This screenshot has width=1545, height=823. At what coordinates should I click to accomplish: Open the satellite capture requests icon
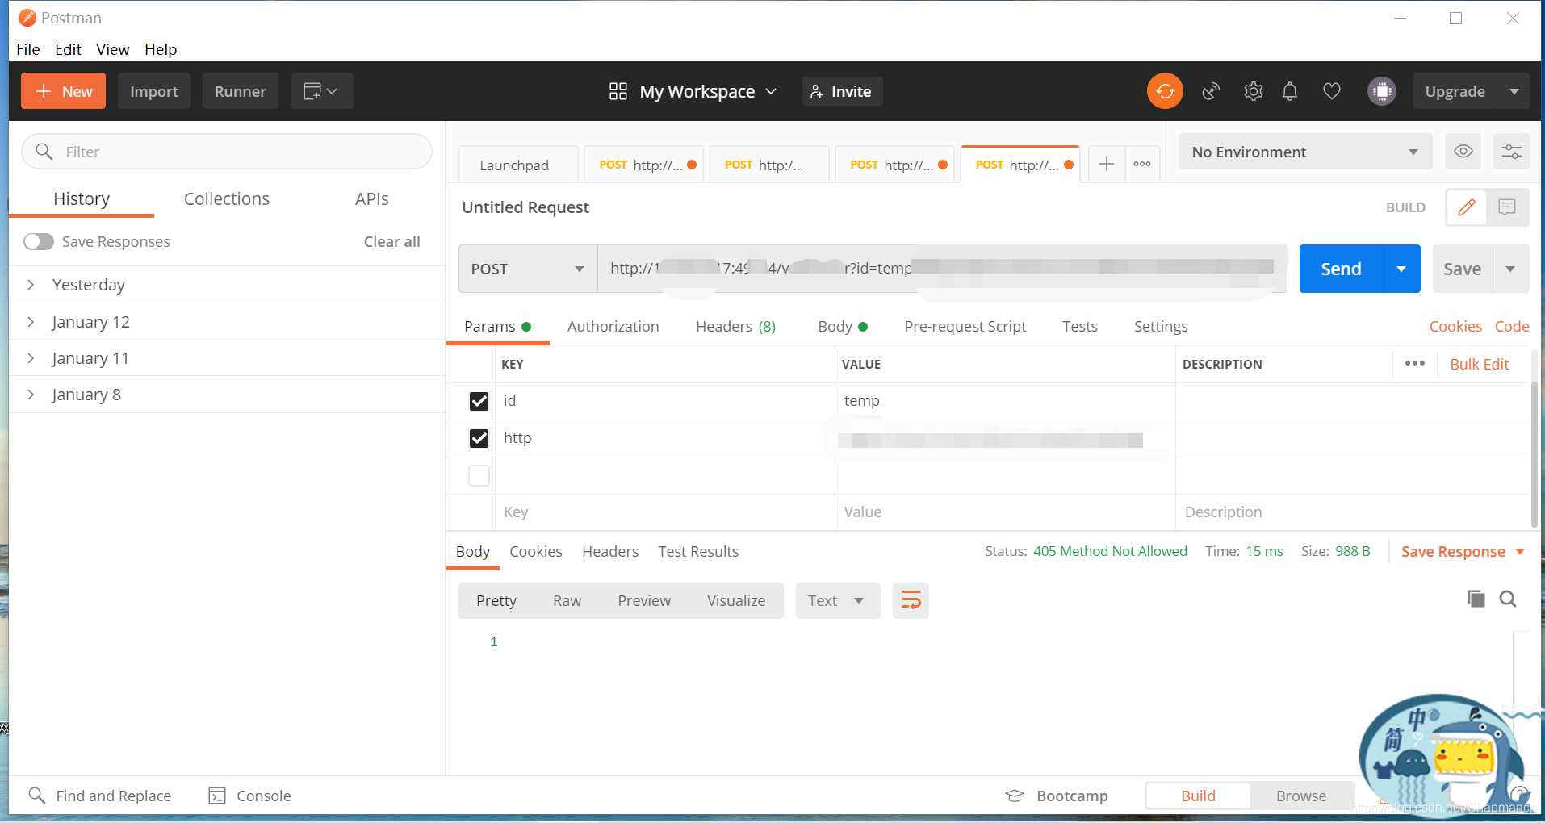1210,91
